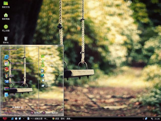Open the red book IconPackager item

coord(6,69)
